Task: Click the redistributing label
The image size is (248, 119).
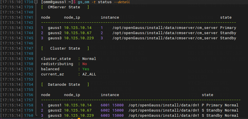Action: point(57,64)
